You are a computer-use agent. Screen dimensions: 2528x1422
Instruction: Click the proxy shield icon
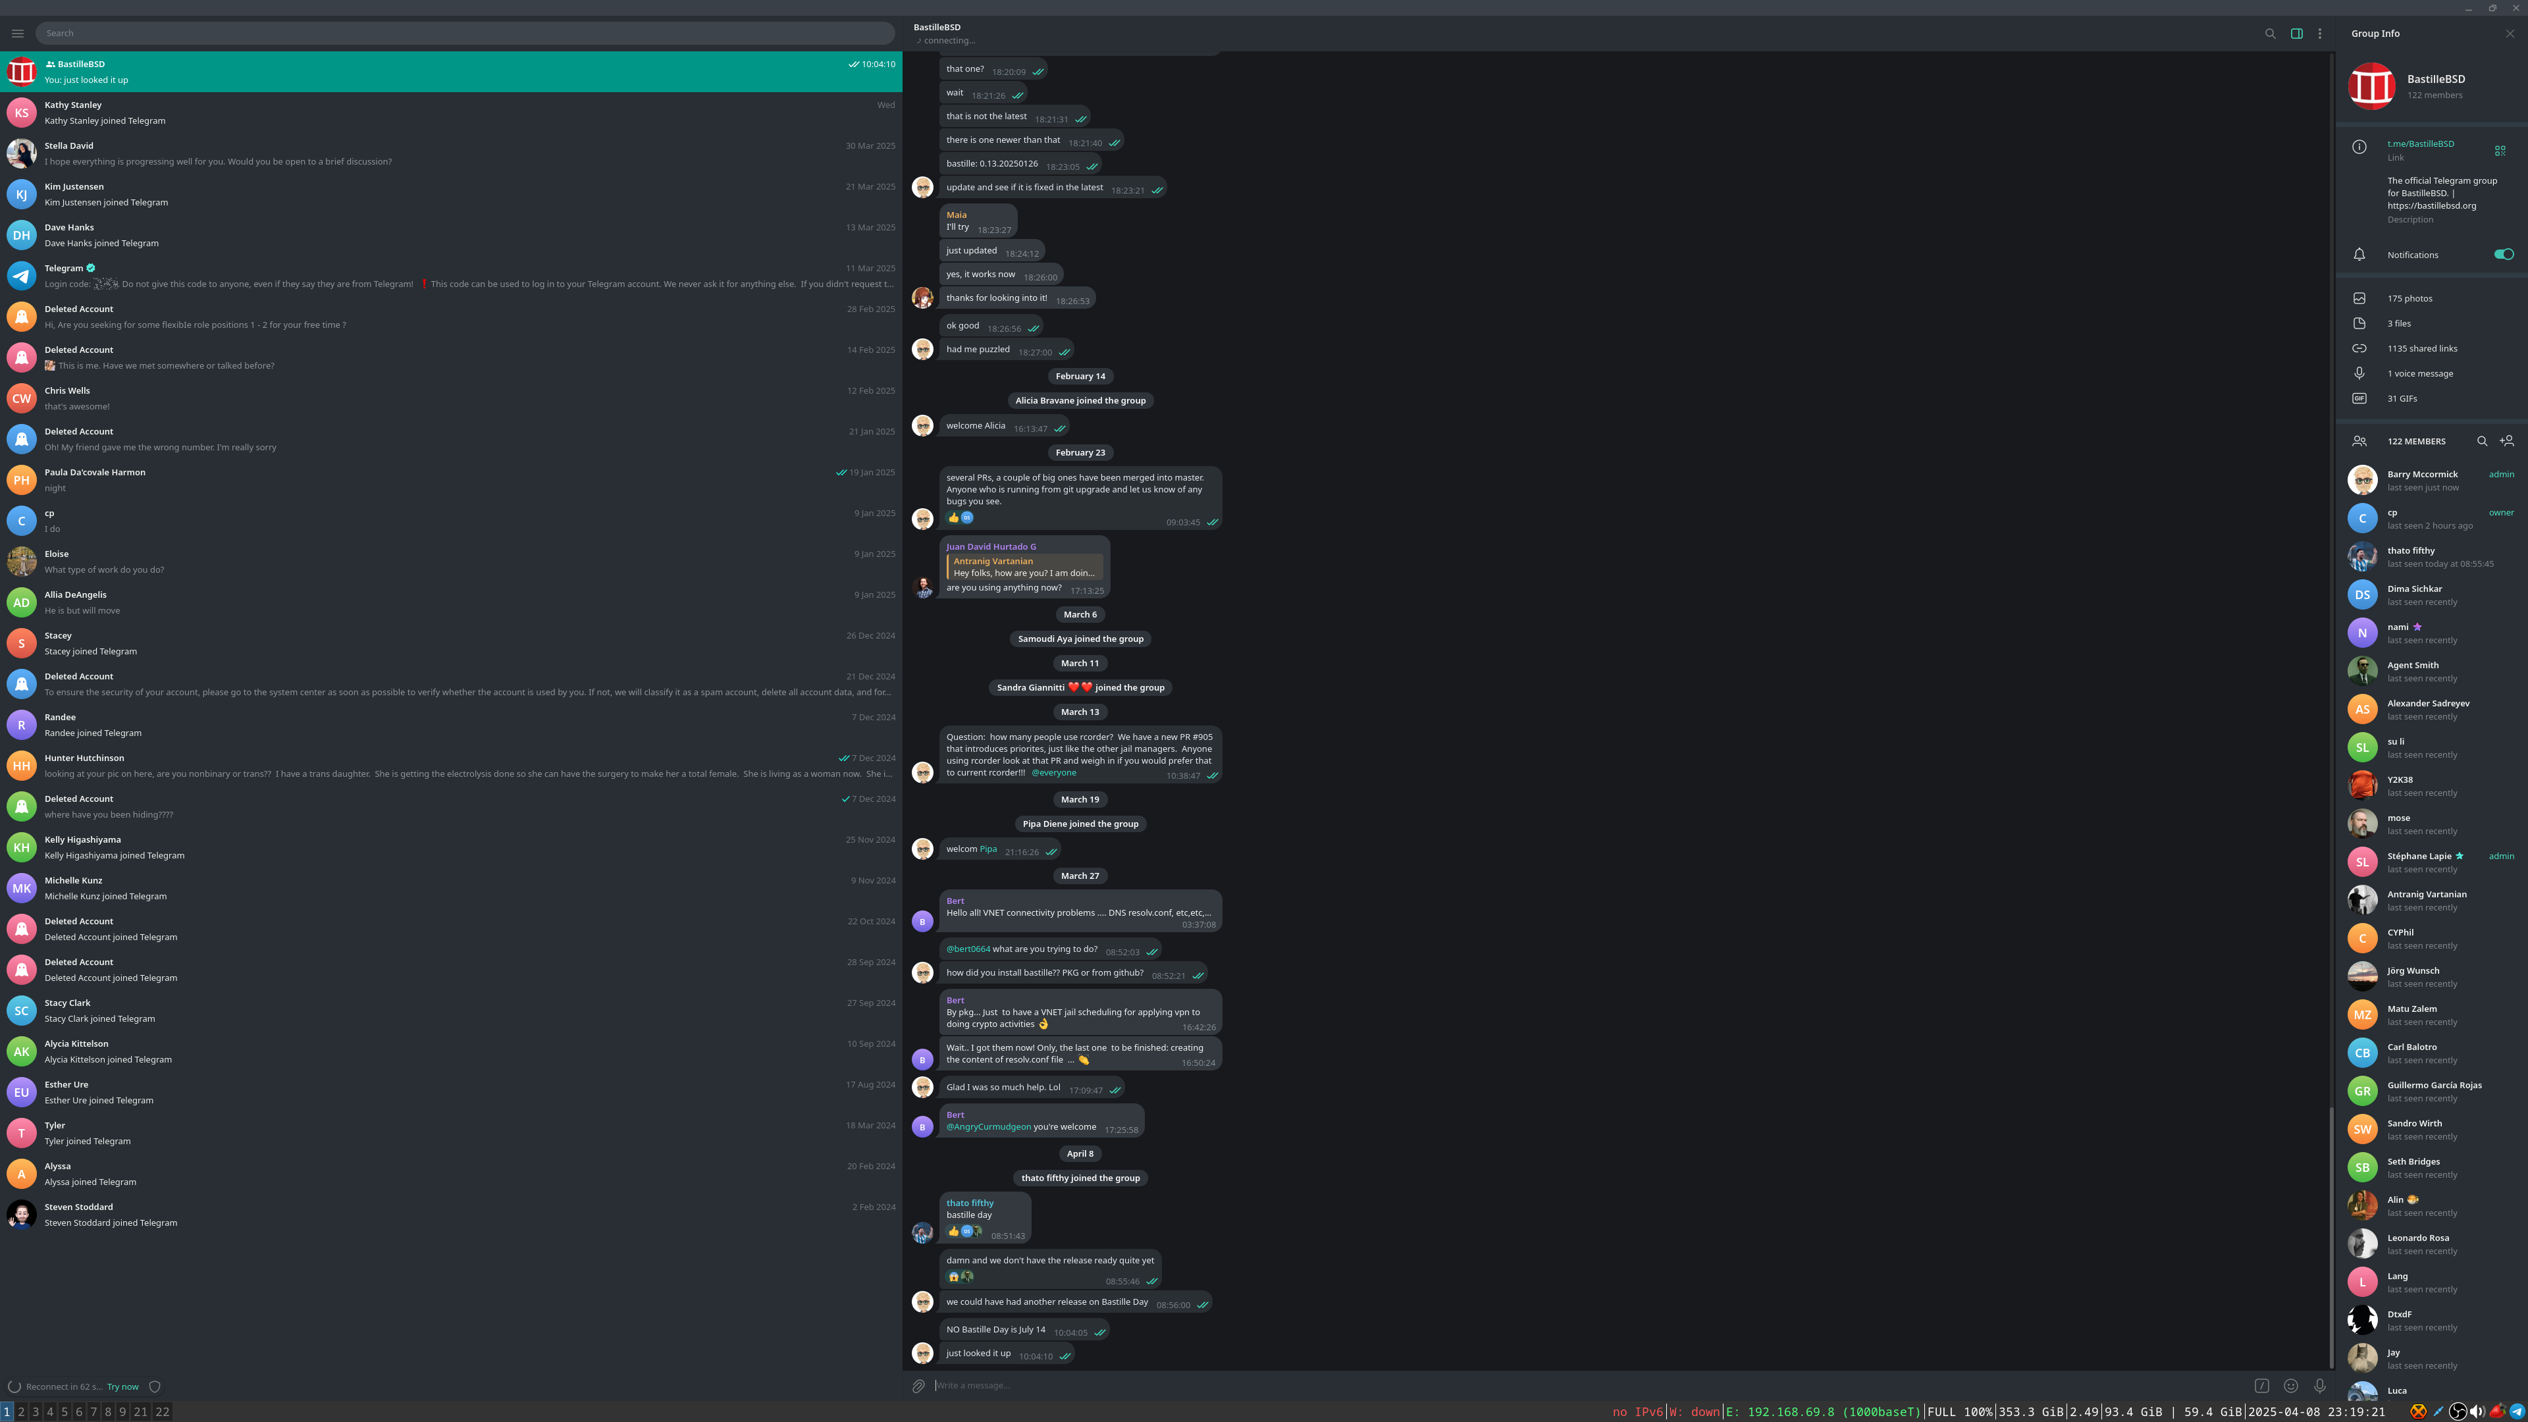point(154,1386)
